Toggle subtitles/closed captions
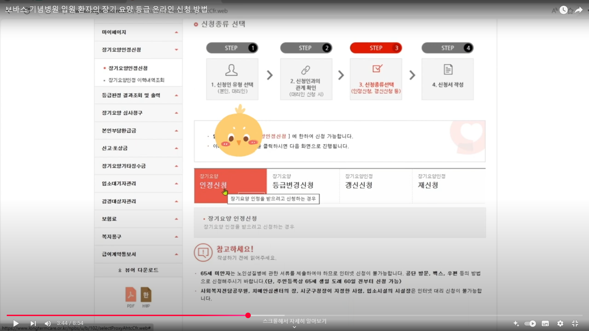The image size is (589, 331). point(545,323)
